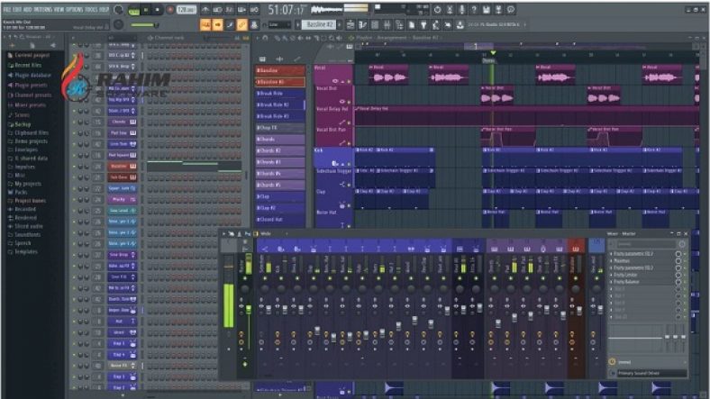Click the previous pattern arrow beside Bassline #2
Image resolution: width=710 pixels, height=399 pixels.
(x=297, y=25)
